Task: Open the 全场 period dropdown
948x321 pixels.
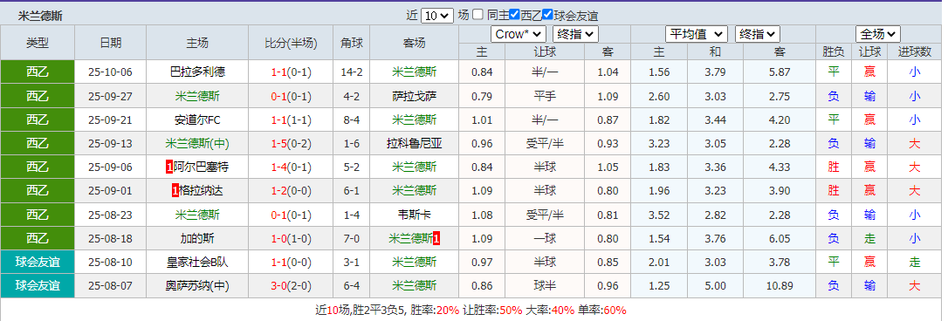Action: pyautogui.click(x=878, y=34)
